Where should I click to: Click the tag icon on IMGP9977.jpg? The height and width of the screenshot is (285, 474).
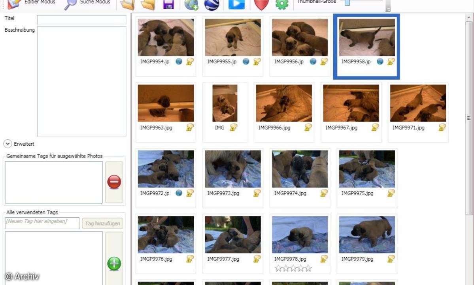click(257, 259)
